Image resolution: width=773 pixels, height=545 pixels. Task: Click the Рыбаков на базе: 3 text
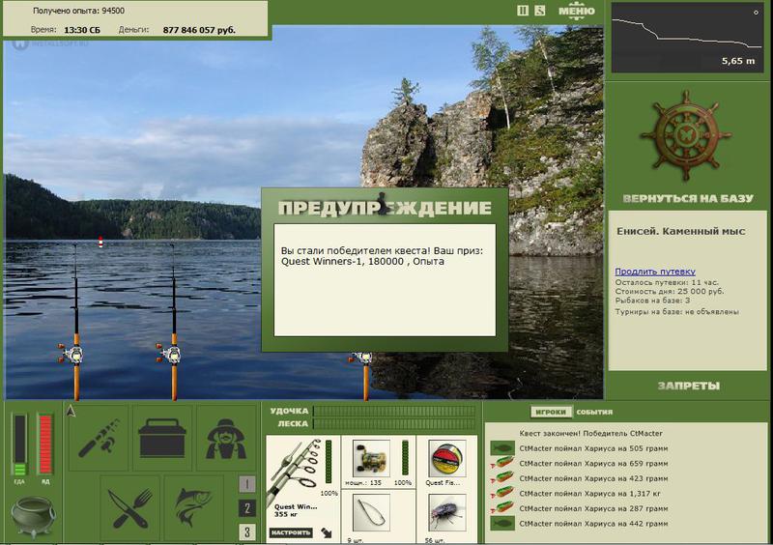652,301
